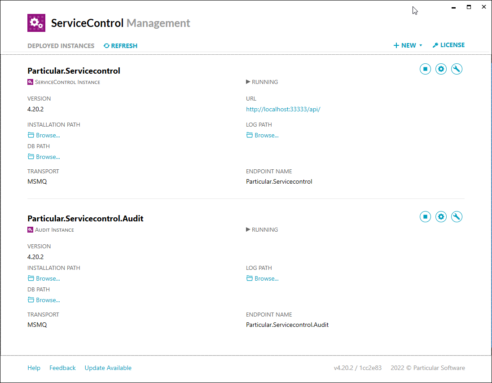This screenshot has width=492, height=383.
Task: Open the License page
Action: (448, 45)
